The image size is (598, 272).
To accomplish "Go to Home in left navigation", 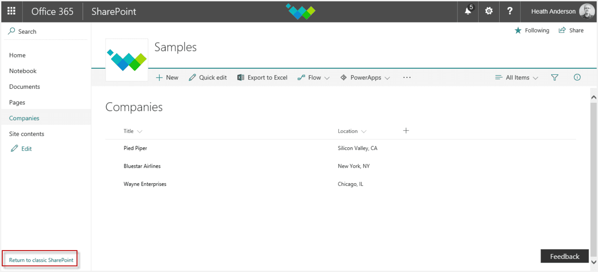I will coord(17,55).
